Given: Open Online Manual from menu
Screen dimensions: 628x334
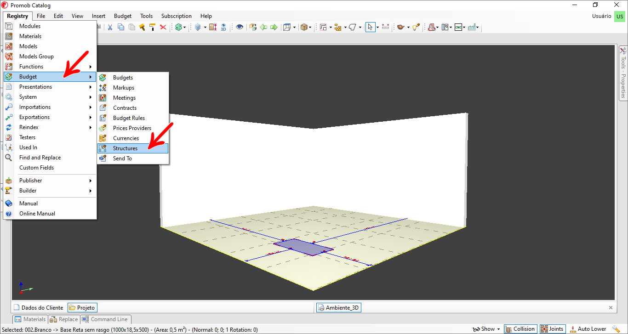Looking at the screenshot, I should [50, 214].
